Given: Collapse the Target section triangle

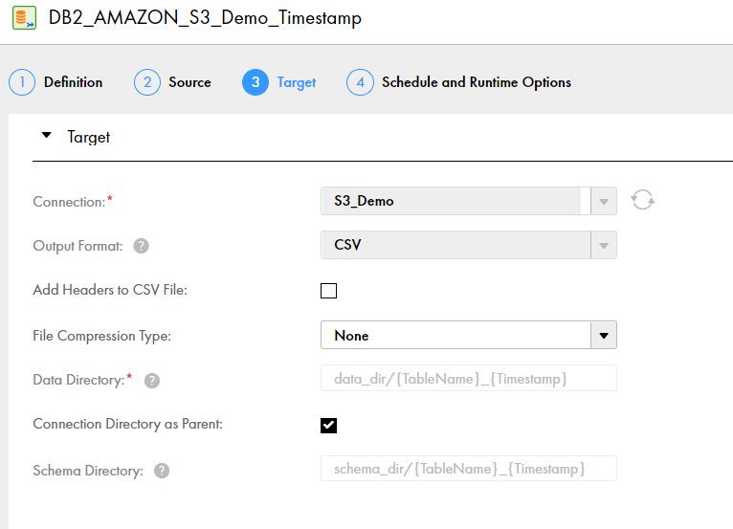Looking at the screenshot, I should pyautogui.click(x=46, y=136).
